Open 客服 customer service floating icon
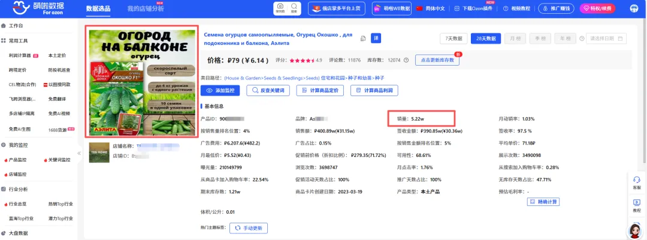The width and height of the screenshot is (647, 240). [x=637, y=183]
